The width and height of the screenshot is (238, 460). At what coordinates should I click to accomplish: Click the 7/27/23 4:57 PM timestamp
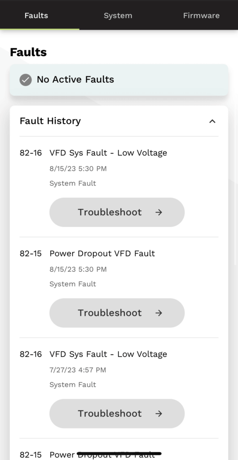click(78, 370)
